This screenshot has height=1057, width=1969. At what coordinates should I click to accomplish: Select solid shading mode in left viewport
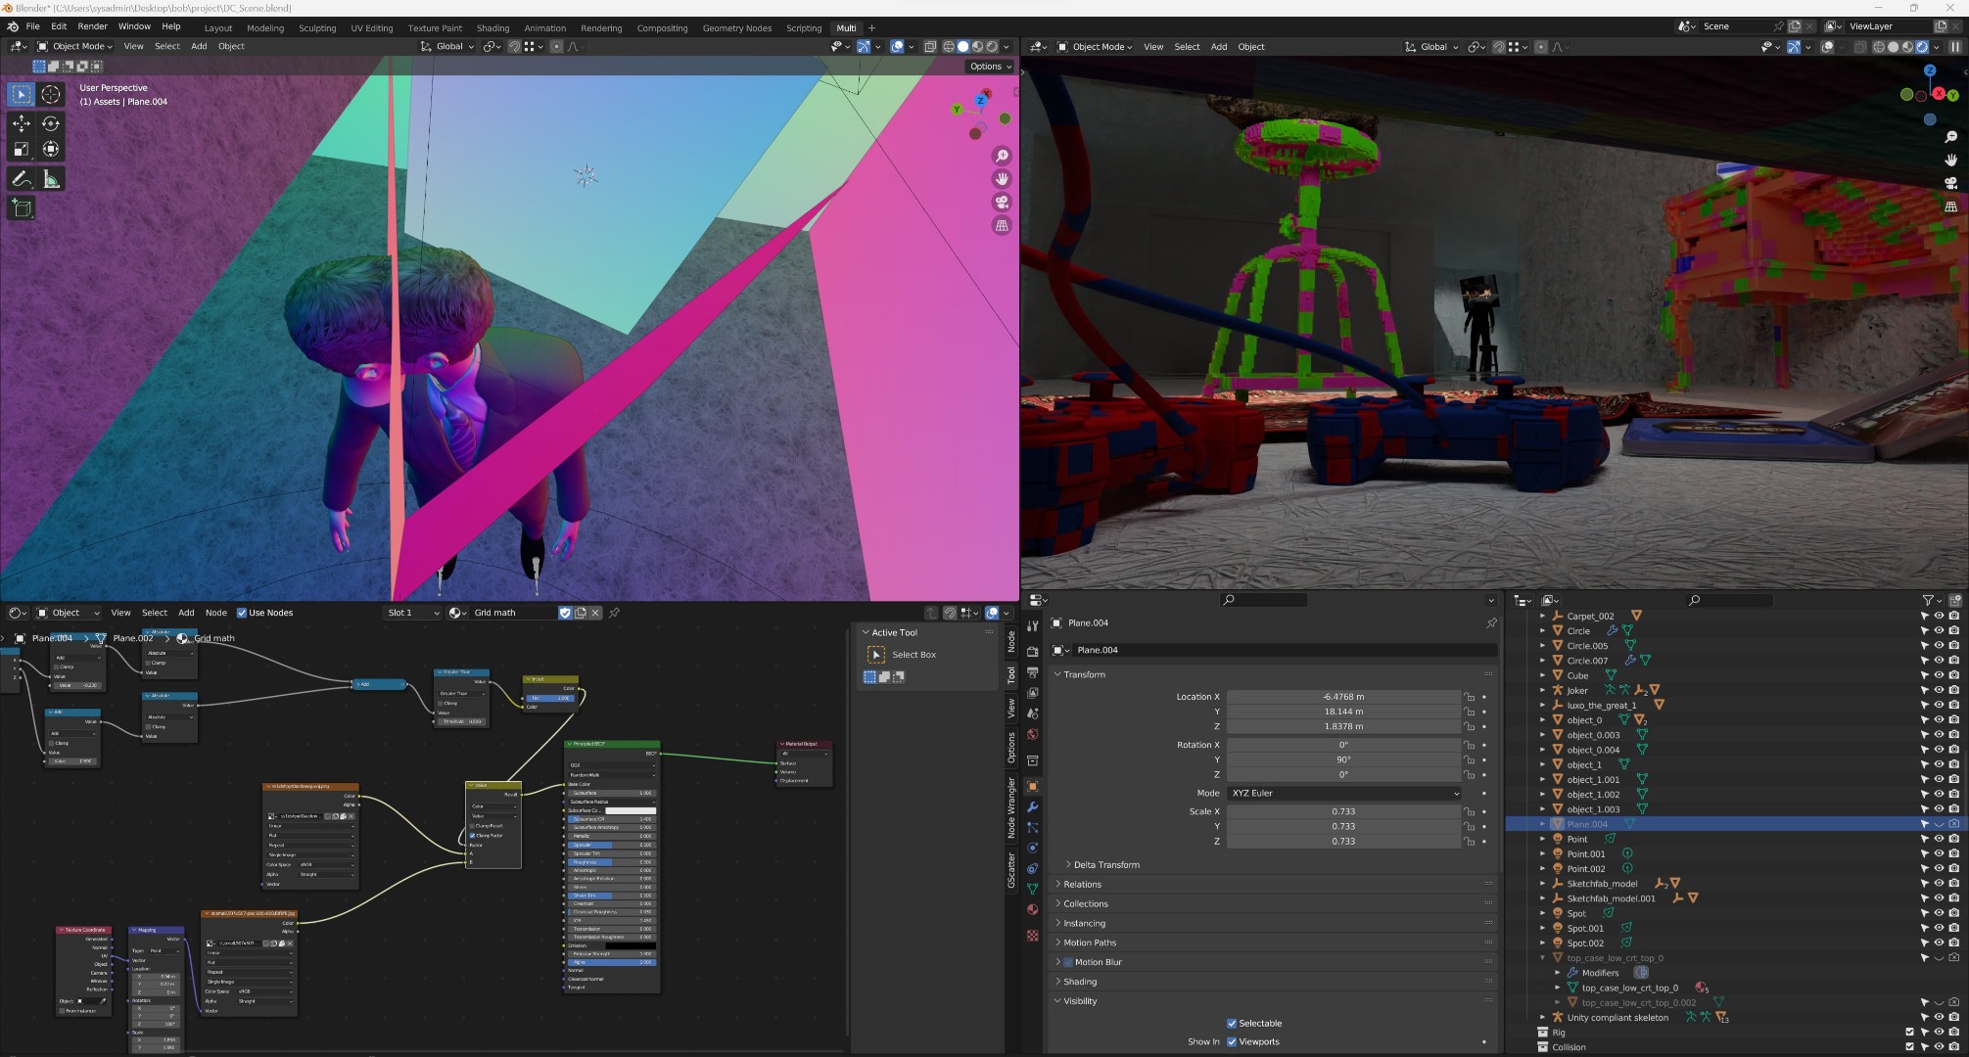(x=962, y=46)
